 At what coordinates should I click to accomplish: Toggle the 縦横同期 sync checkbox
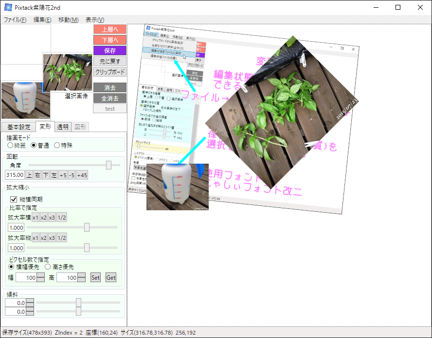14,199
